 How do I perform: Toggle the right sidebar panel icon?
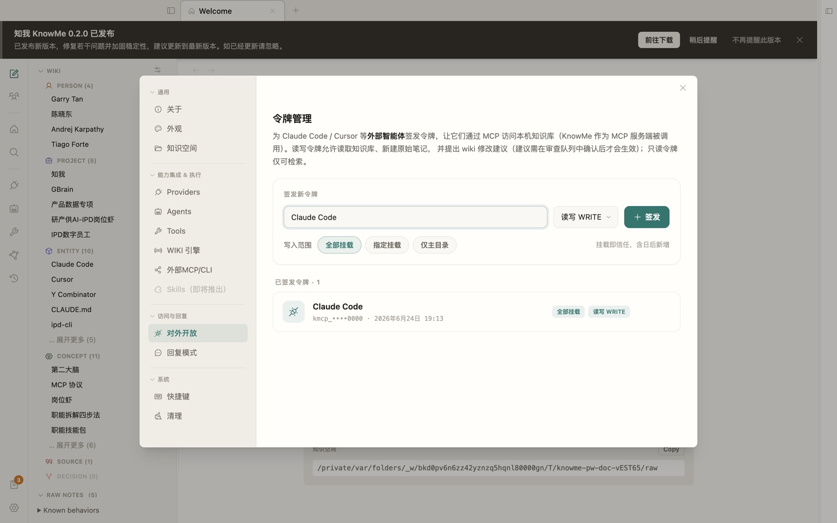click(x=829, y=11)
